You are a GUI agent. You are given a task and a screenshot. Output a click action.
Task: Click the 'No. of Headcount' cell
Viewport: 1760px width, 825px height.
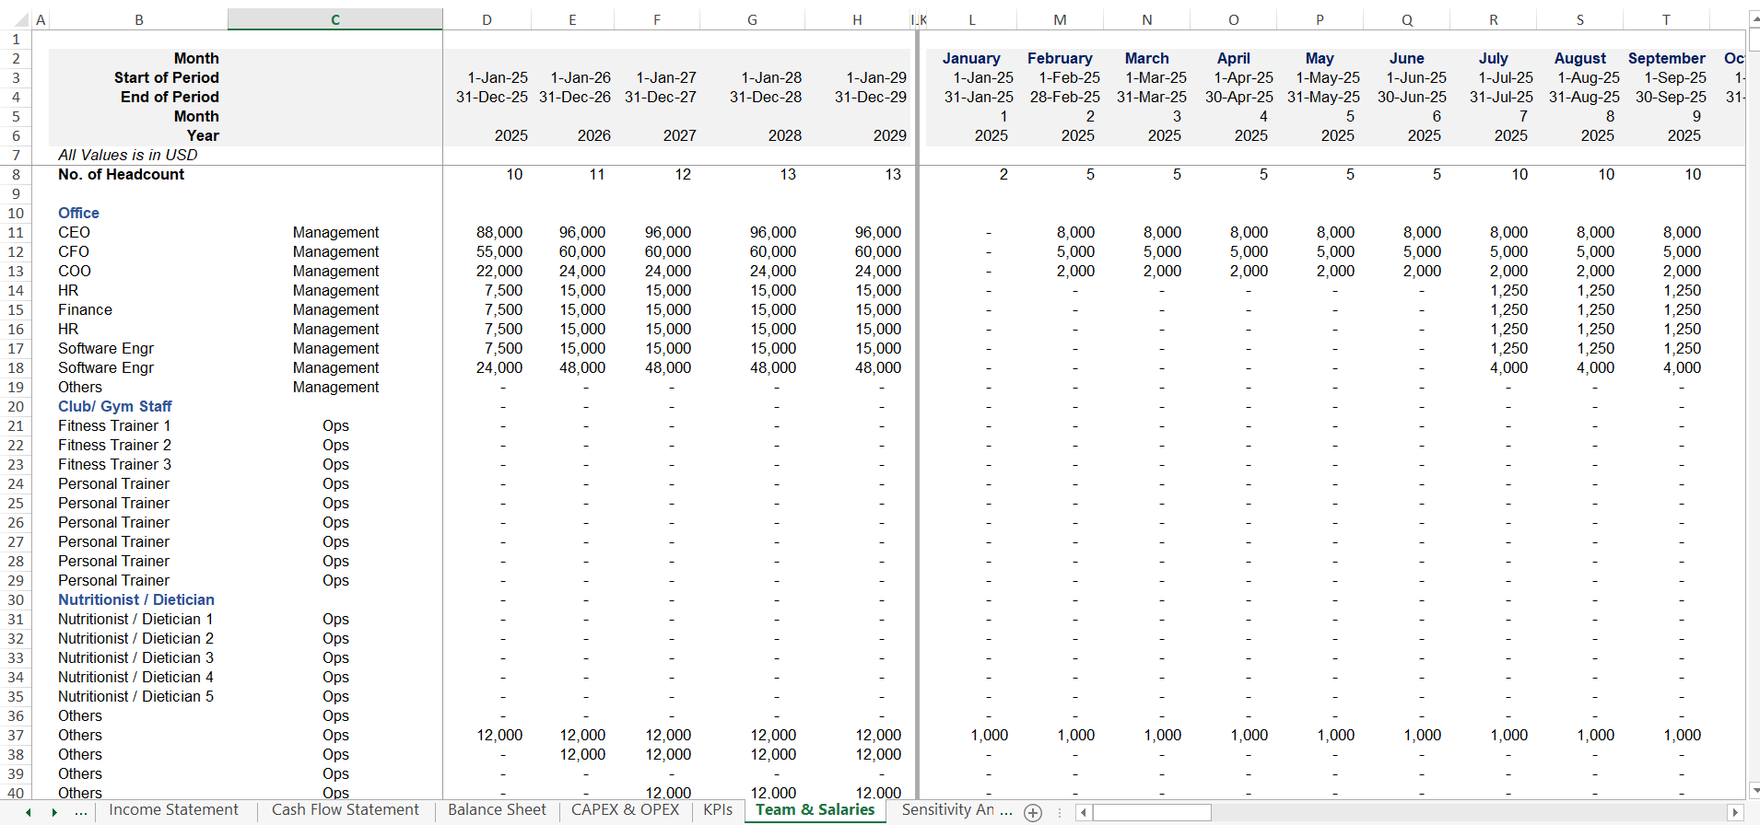coord(121,174)
